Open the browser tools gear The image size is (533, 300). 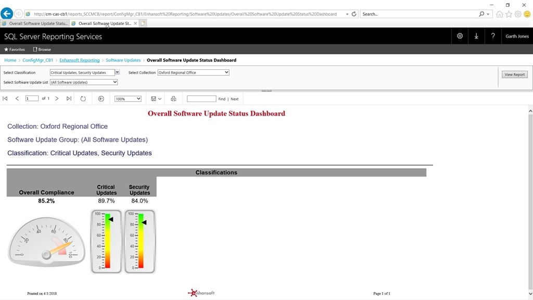pos(518,14)
